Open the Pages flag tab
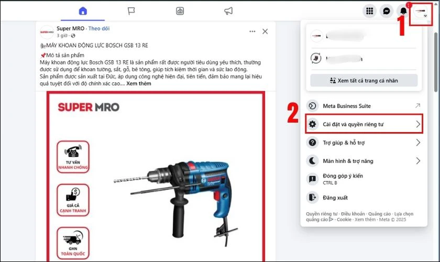The width and height of the screenshot is (440, 262). [x=131, y=11]
